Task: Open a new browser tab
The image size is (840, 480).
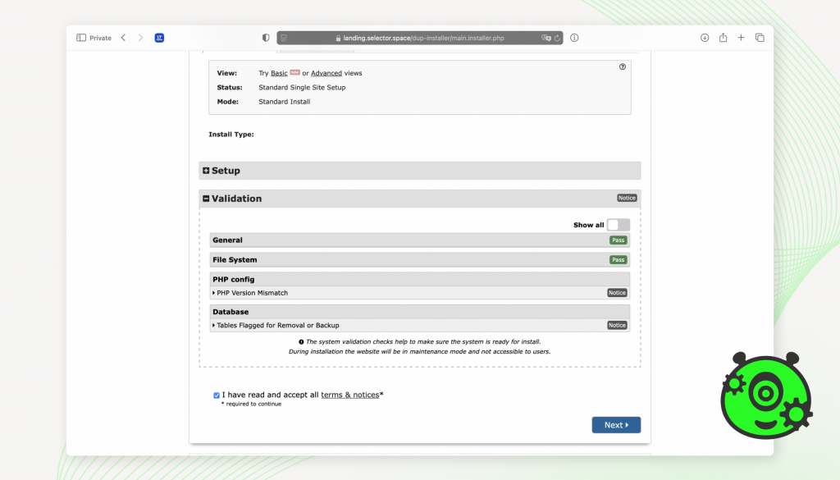Action: coord(741,38)
